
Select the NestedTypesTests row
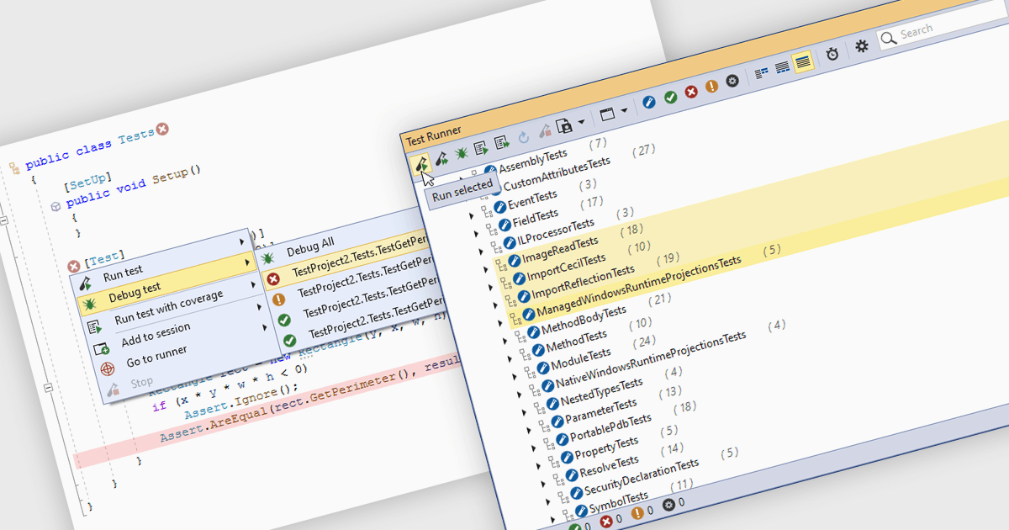point(603,391)
